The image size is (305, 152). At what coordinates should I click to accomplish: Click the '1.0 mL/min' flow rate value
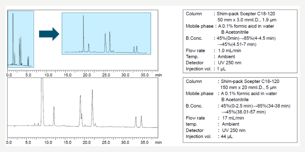click(229, 51)
